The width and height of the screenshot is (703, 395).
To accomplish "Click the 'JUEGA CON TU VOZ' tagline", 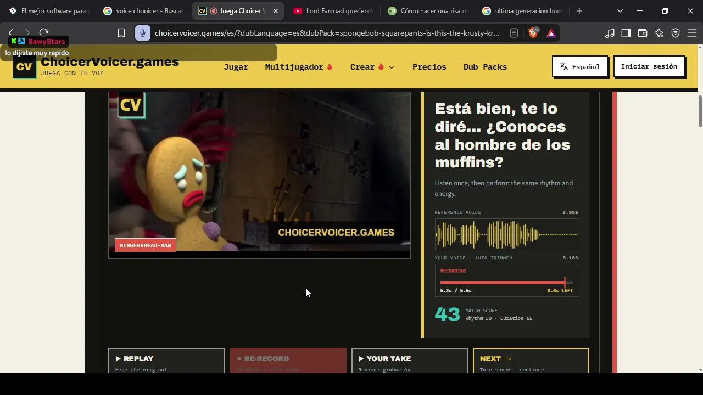I will [x=72, y=74].
